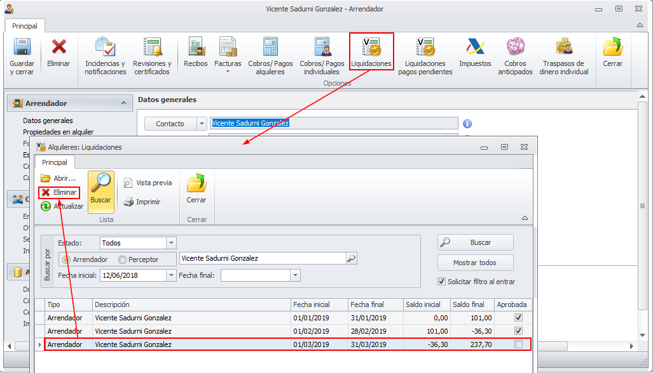The height and width of the screenshot is (373, 653).
Task: Check Aprobada box for March 2019 row
Action: [519, 344]
